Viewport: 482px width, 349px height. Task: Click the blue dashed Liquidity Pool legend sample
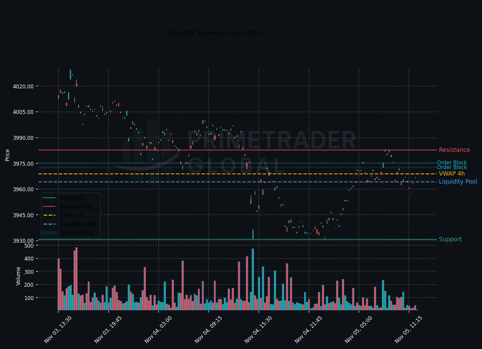49,224
